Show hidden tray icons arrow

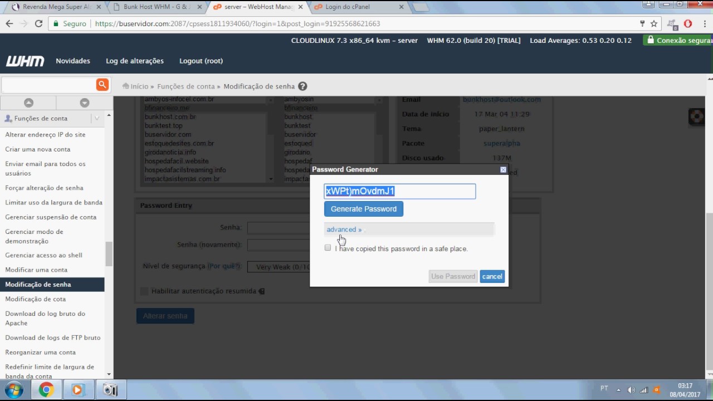pos(618,390)
